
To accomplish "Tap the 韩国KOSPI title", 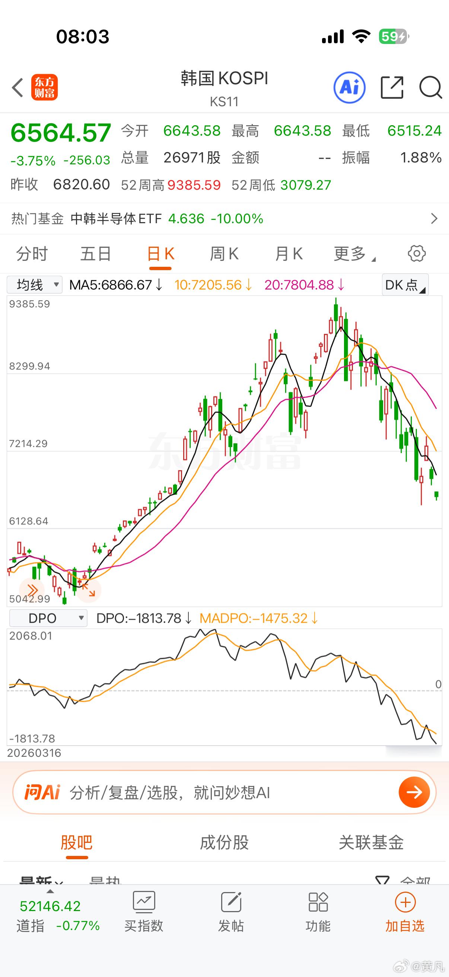I will (224, 79).
